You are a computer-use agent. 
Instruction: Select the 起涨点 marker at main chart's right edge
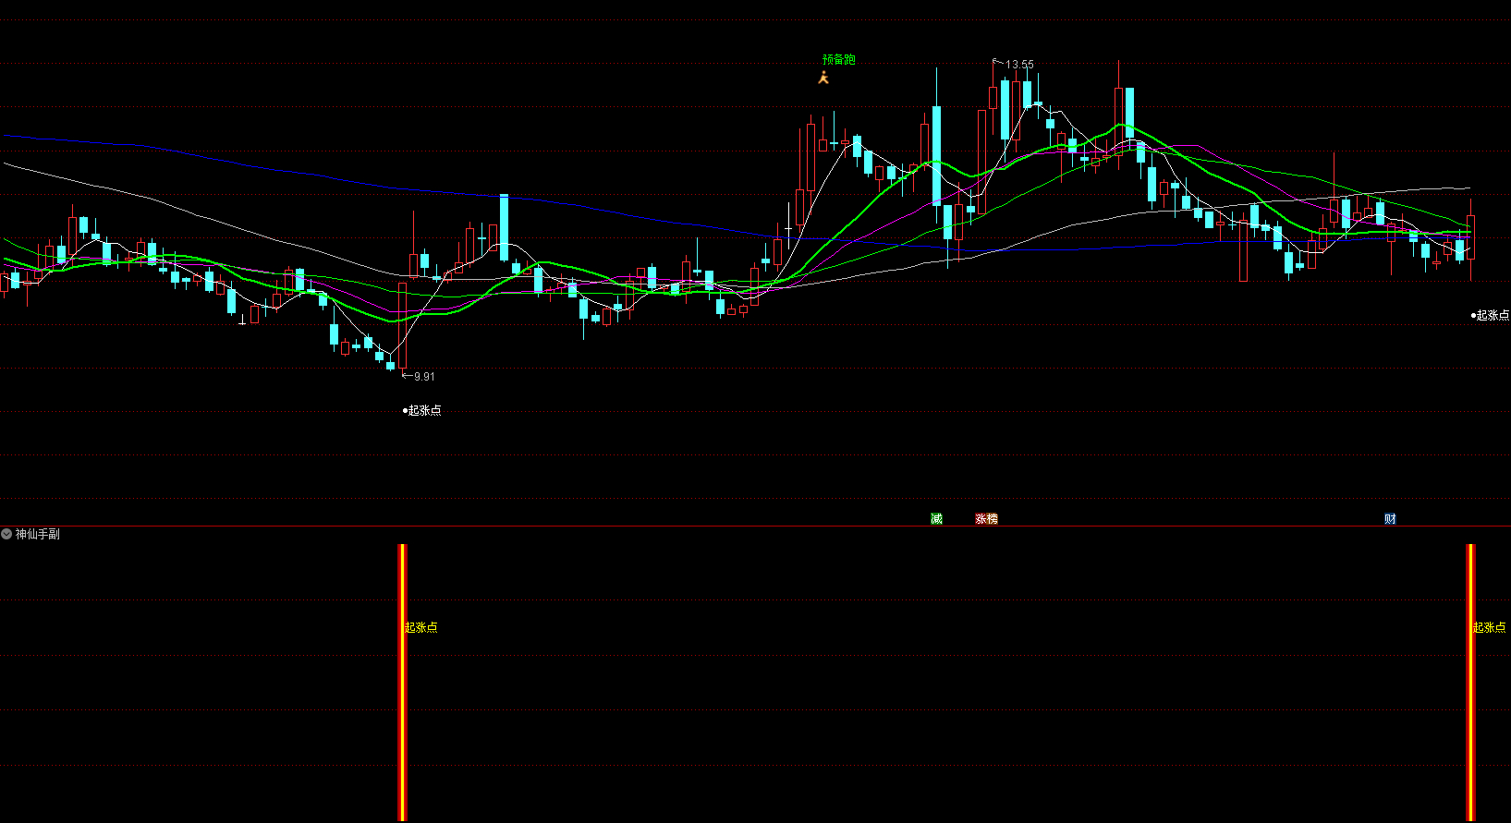coord(1491,316)
